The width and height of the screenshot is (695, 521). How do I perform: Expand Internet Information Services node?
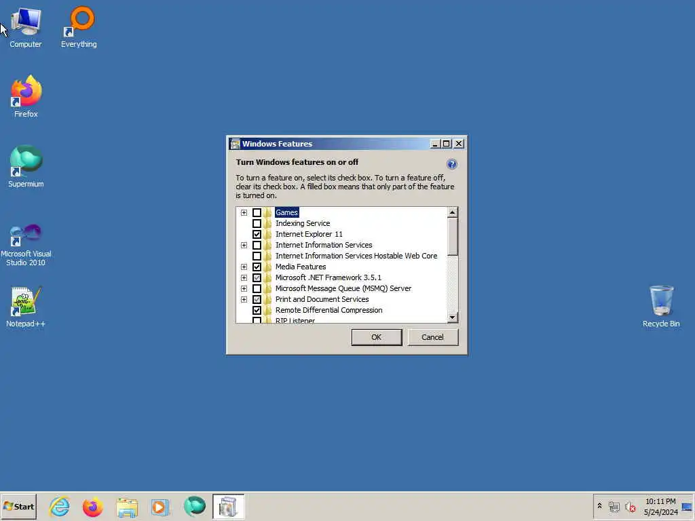[x=244, y=245]
